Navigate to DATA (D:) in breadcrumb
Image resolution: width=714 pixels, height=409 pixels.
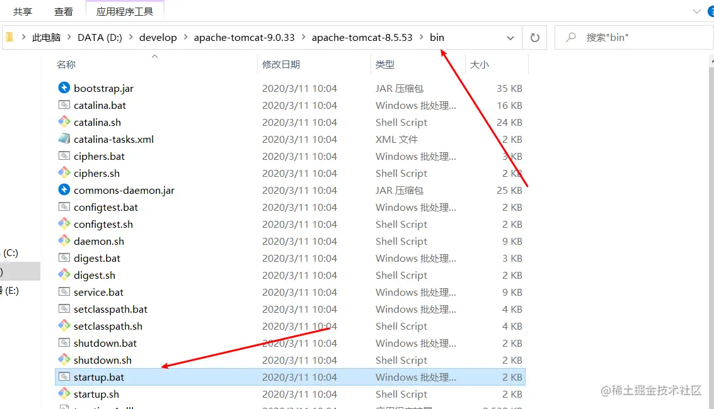coord(100,38)
